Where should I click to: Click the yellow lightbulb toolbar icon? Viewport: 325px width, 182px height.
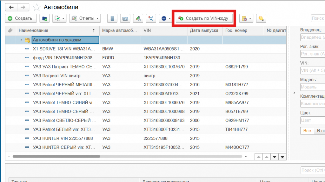click(261, 18)
